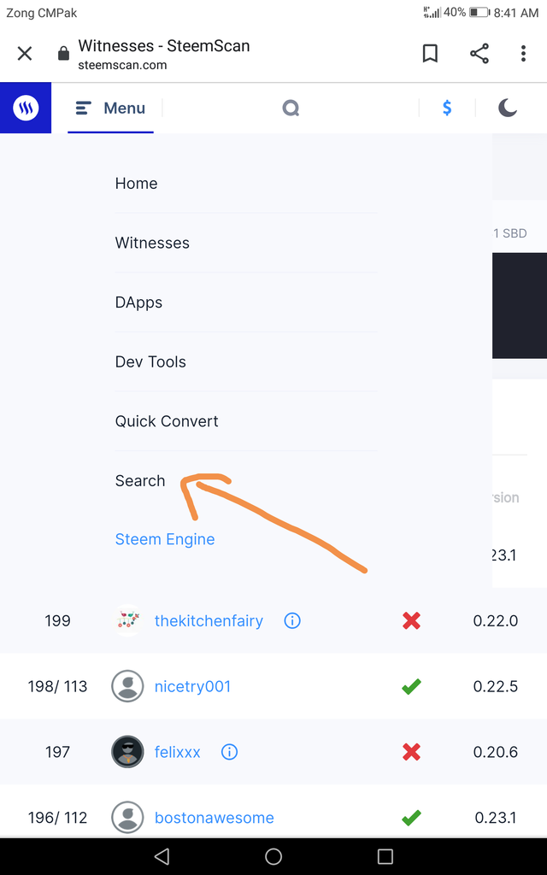This screenshot has height=875, width=547.
Task: Open Witnesses menu item
Action: click(x=152, y=243)
